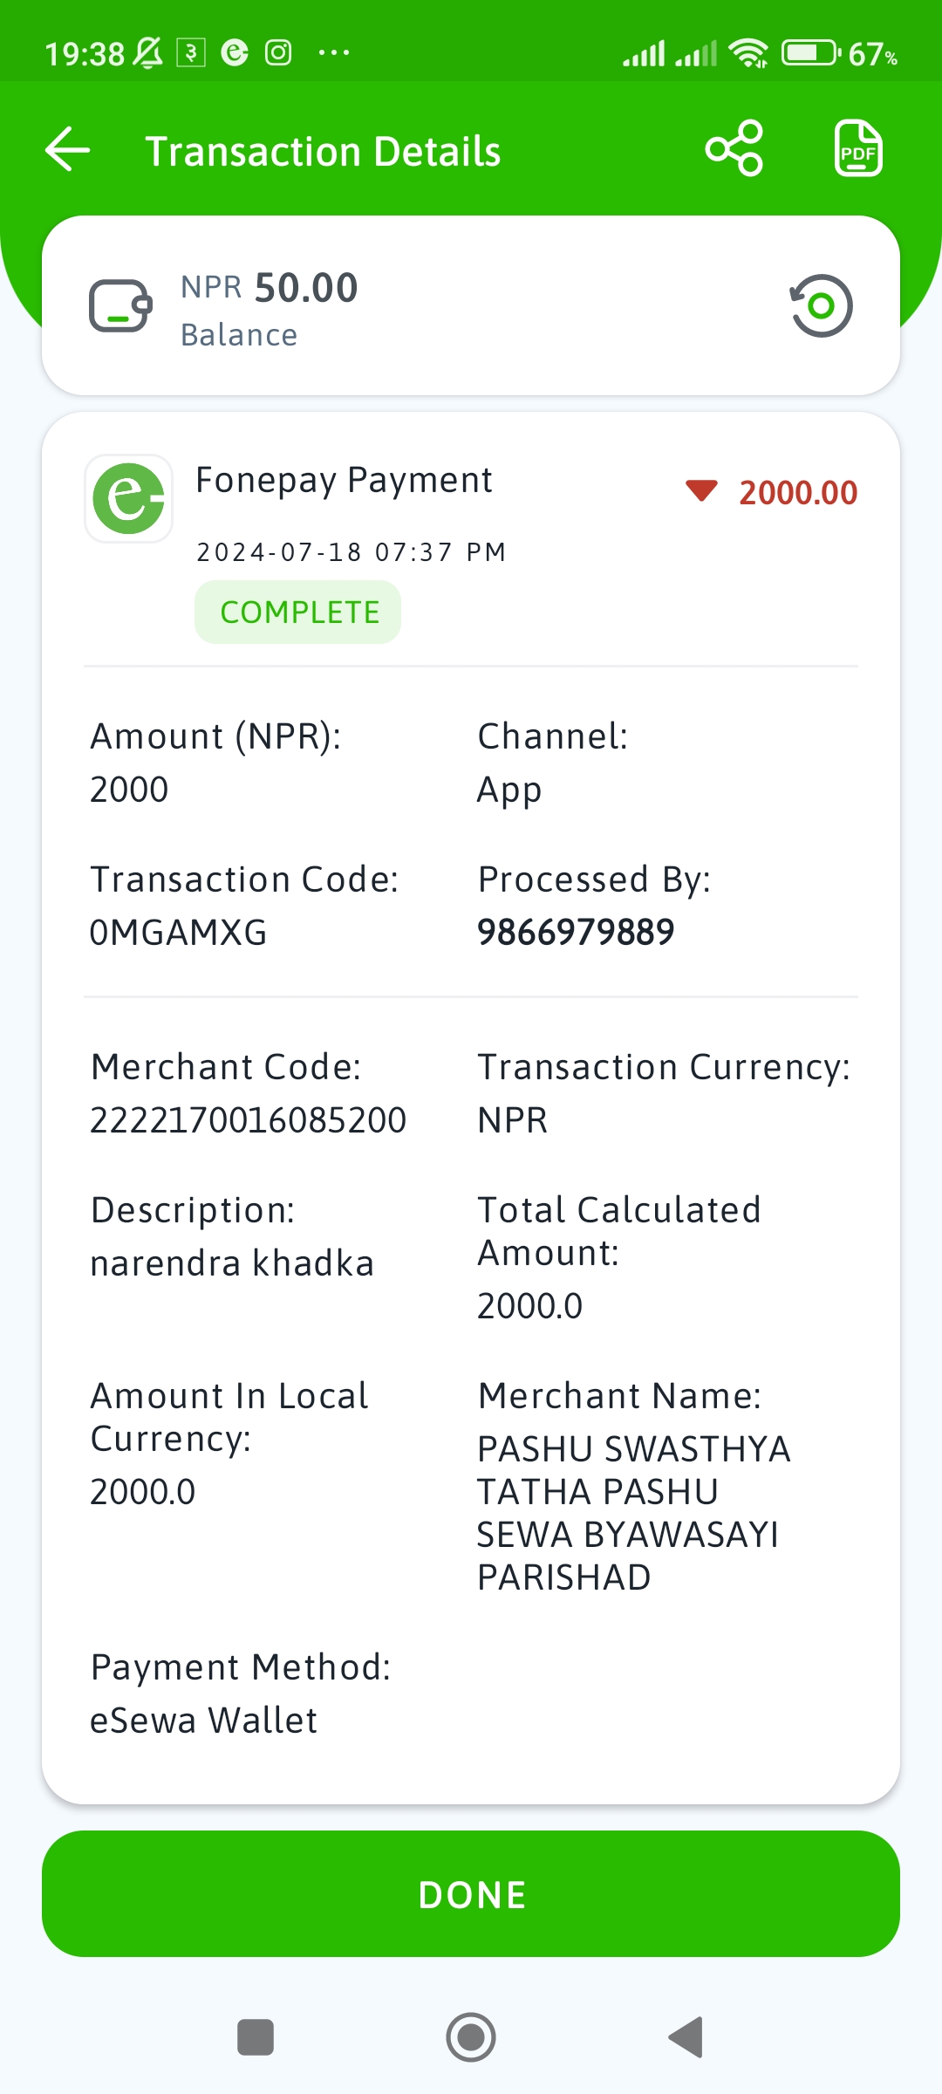942x2094 pixels.
Task: Tap the Android home circle button
Action: (x=471, y=2037)
